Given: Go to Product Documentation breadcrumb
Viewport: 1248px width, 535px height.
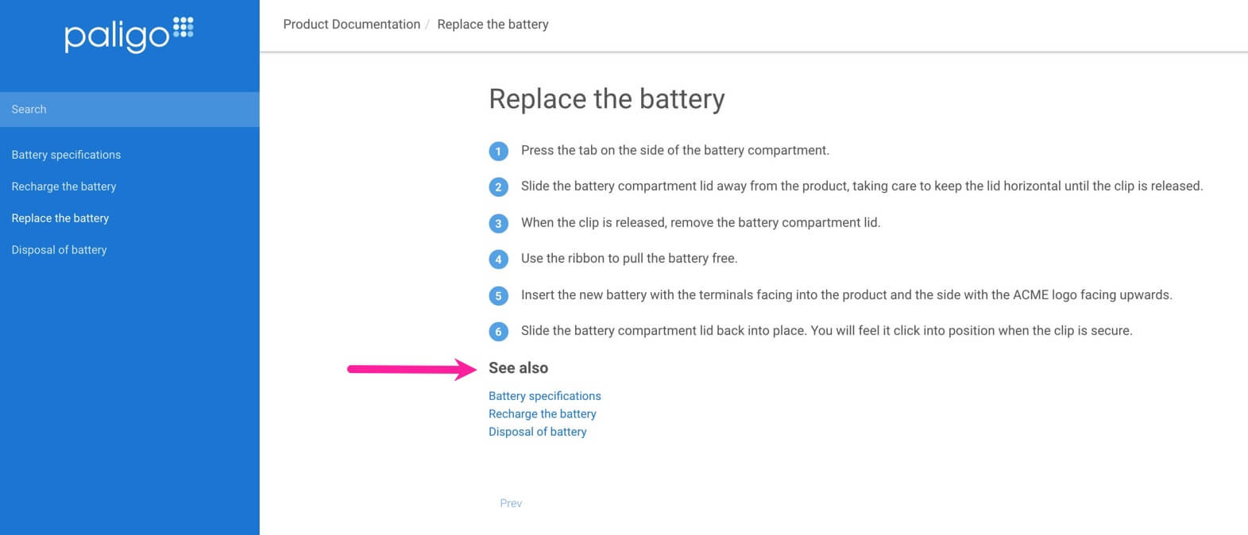Looking at the screenshot, I should 351,25.
